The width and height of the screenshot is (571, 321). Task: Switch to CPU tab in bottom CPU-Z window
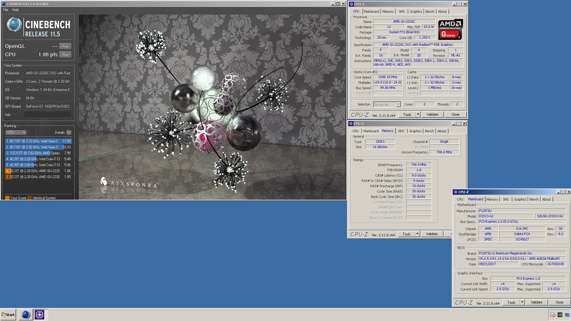(460, 199)
